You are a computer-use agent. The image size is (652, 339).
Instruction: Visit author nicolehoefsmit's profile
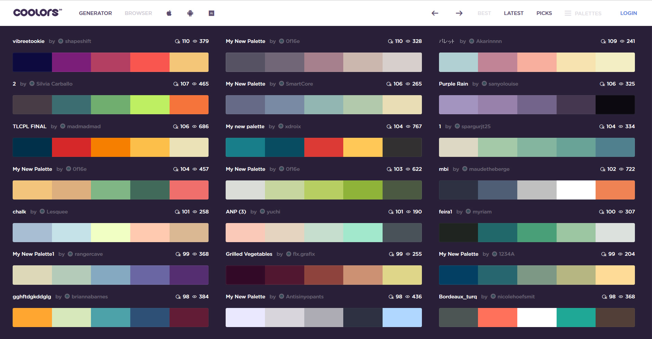pyautogui.click(x=516, y=297)
